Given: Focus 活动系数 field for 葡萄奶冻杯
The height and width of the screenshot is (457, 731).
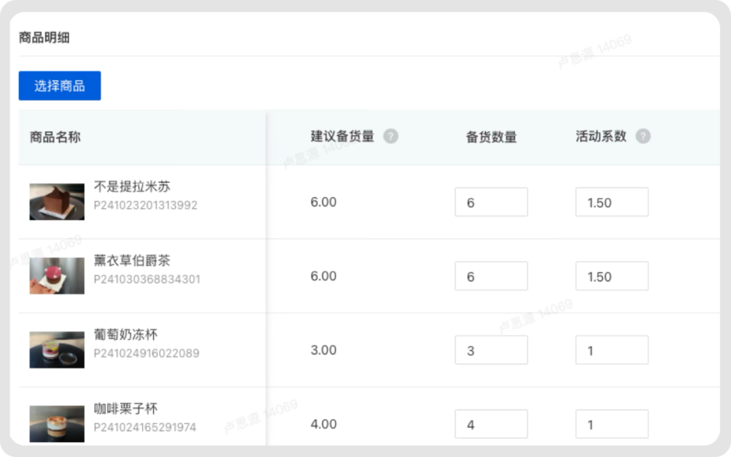Looking at the screenshot, I should [x=611, y=350].
